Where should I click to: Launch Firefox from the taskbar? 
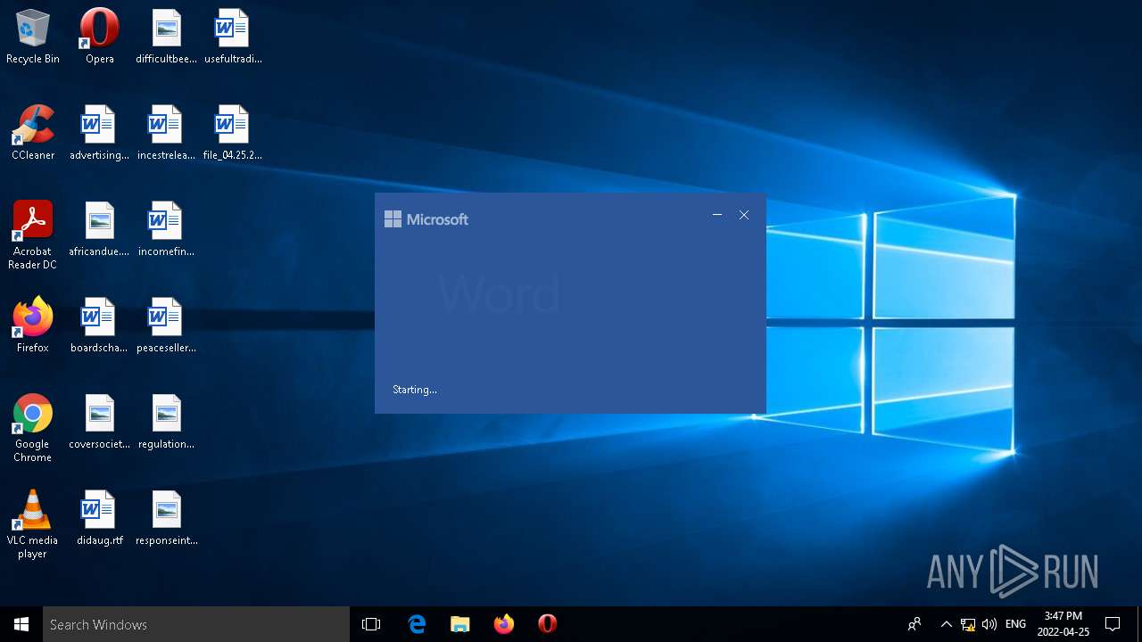tap(504, 624)
